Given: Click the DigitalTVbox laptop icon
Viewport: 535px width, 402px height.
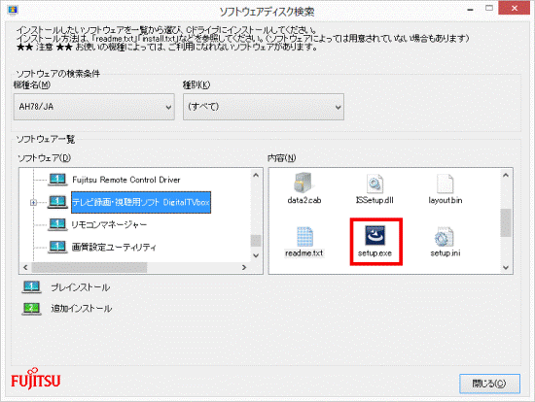Looking at the screenshot, I should [x=57, y=202].
